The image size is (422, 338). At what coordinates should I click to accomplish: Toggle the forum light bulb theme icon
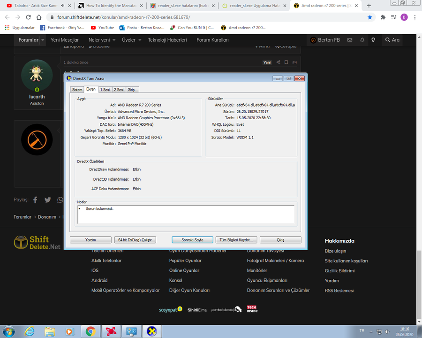[x=373, y=40]
